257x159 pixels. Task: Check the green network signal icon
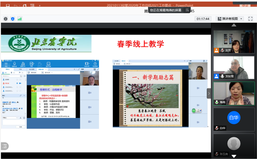point(20,19)
